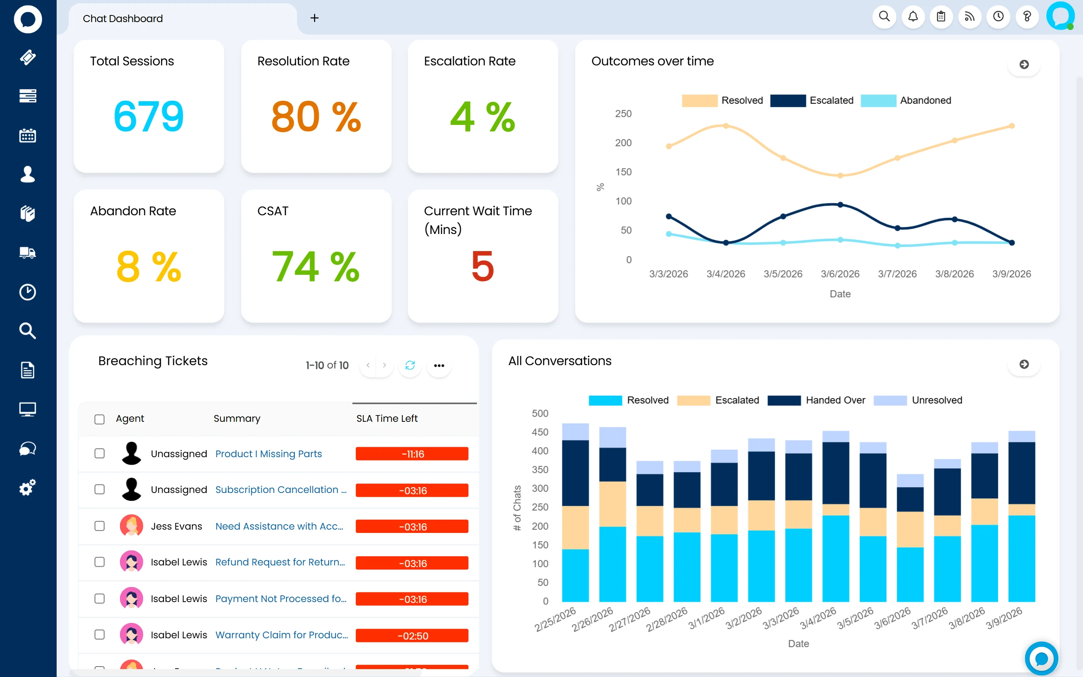
Task: Open Need Assistance with Acc... ticket
Action: pyautogui.click(x=279, y=526)
